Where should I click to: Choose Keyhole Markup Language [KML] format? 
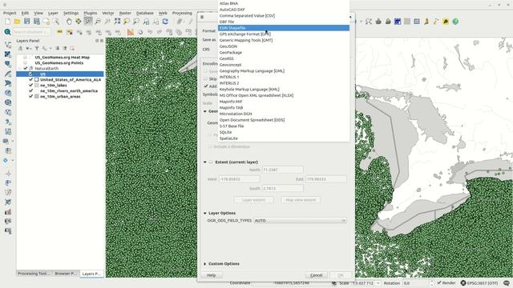(x=284, y=89)
